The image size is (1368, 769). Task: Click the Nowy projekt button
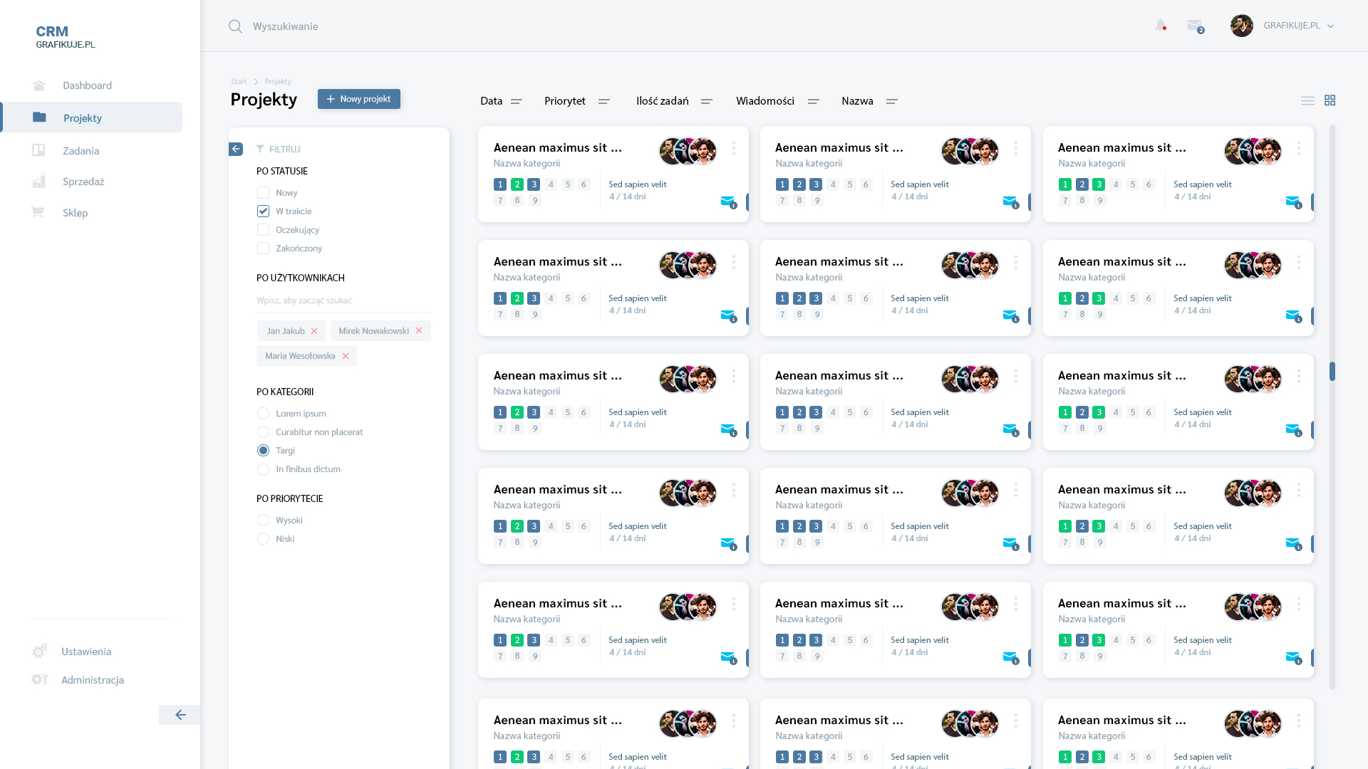(359, 99)
